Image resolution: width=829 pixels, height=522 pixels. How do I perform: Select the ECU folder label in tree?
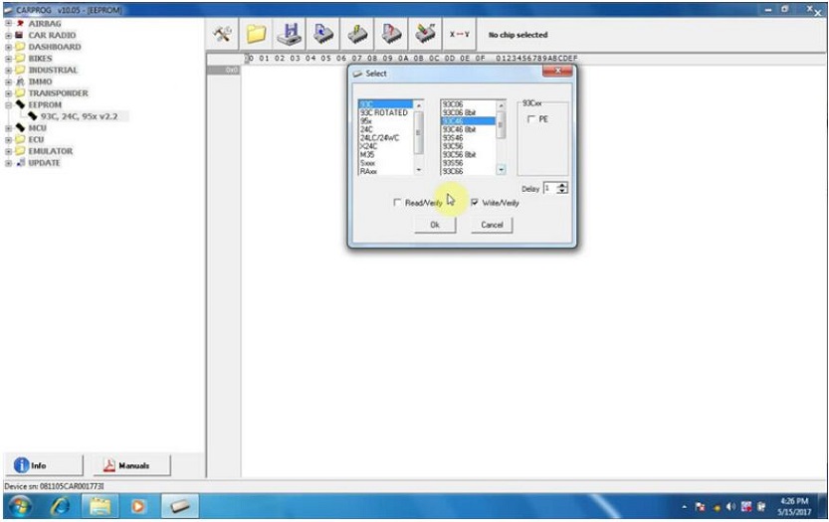point(36,139)
